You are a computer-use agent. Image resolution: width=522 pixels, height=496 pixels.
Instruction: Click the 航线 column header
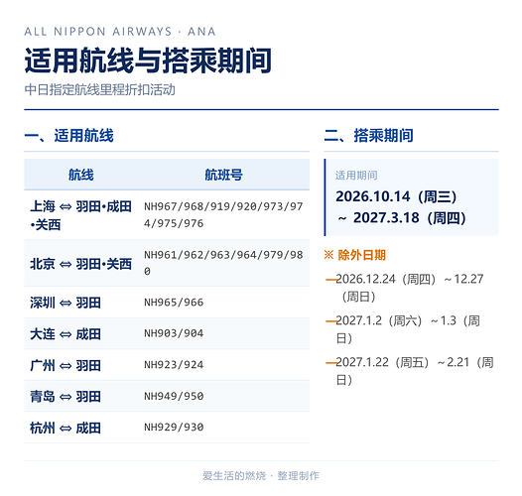coord(81,175)
